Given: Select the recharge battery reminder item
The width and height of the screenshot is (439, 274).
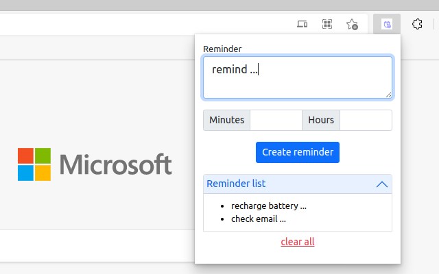Looking at the screenshot, I should (268, 206).
